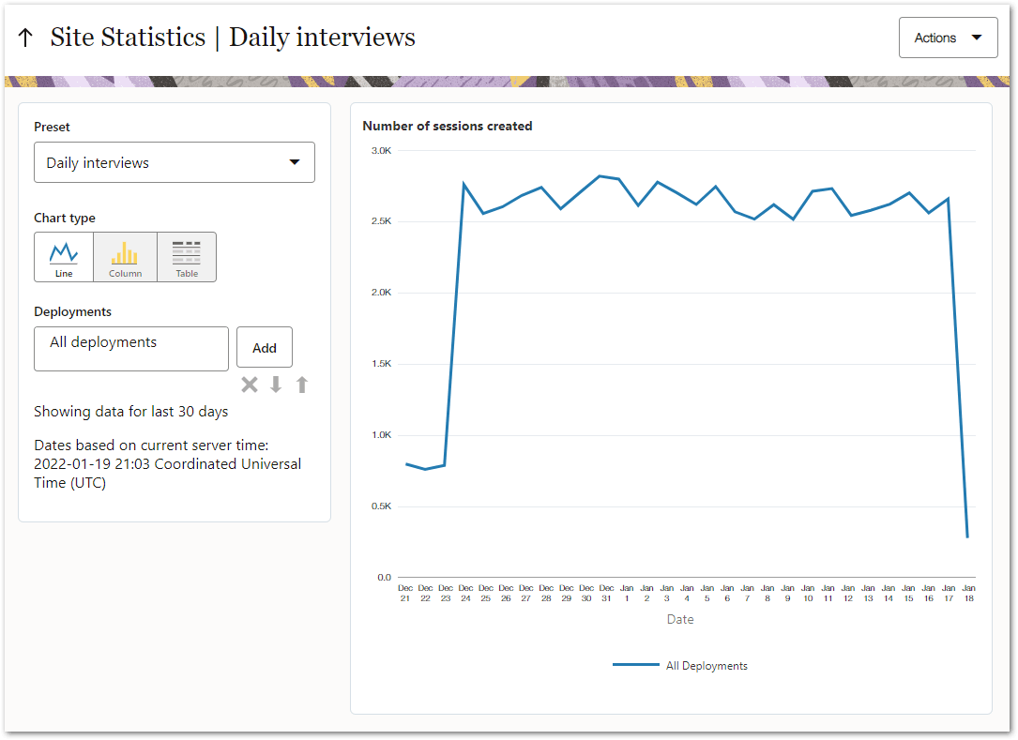Screen dimensions: 1018x740
Task: Click the move deployment down arrow icon
Action: [275, 384]
